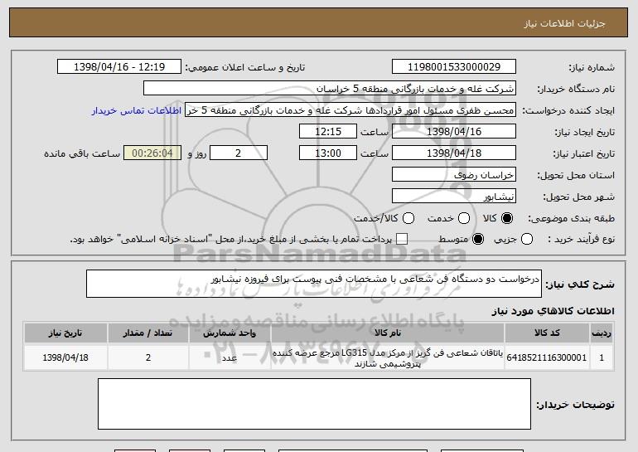638x452 pixels.
Task: Select the کالا radio button
Action: point(507,218)
